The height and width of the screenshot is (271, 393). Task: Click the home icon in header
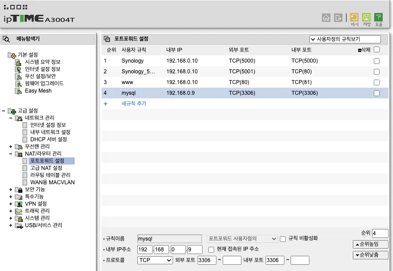[326, 17]
